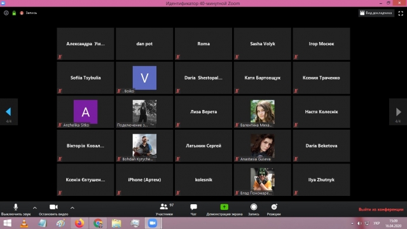Image resolution: width=407 pixels, height=229 pixels.
Task: Open the meeting info icon
Action: coord(6,13)
